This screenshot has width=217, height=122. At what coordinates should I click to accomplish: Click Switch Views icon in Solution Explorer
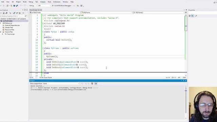[x=6, y=13]
